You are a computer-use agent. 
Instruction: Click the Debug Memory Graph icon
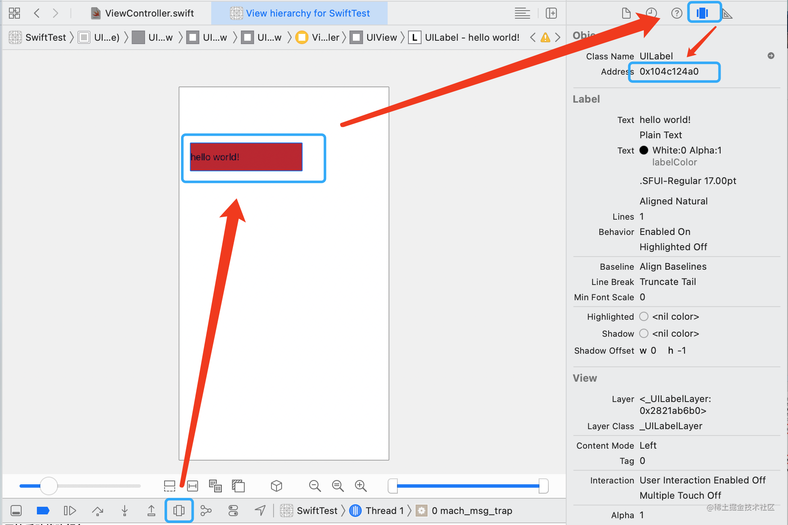pyautogui.click(x=206, y=511)
